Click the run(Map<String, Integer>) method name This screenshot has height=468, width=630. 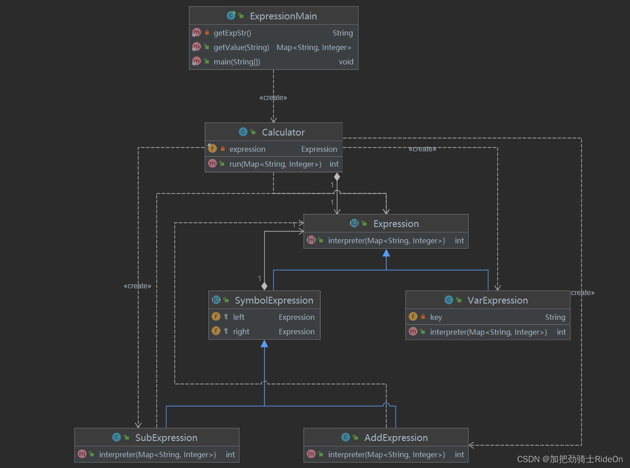pos(276,164)
